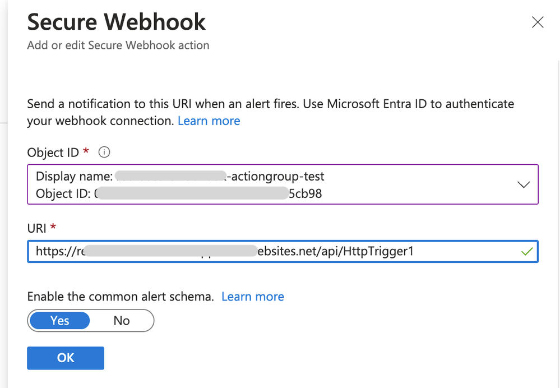Click the red asterisk next to URI

tap(53, 226)
